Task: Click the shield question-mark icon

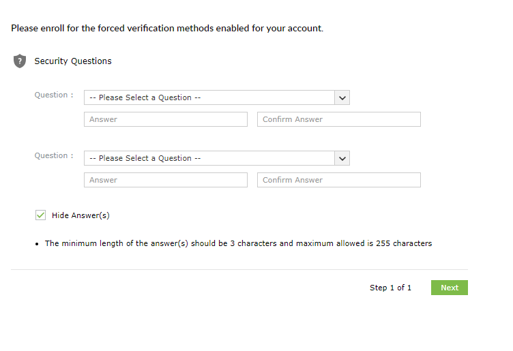Action: (20, 61)
